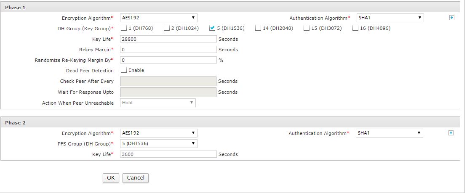Select the Rekey Margin input field
467x193 pixels.
point(168,49)
